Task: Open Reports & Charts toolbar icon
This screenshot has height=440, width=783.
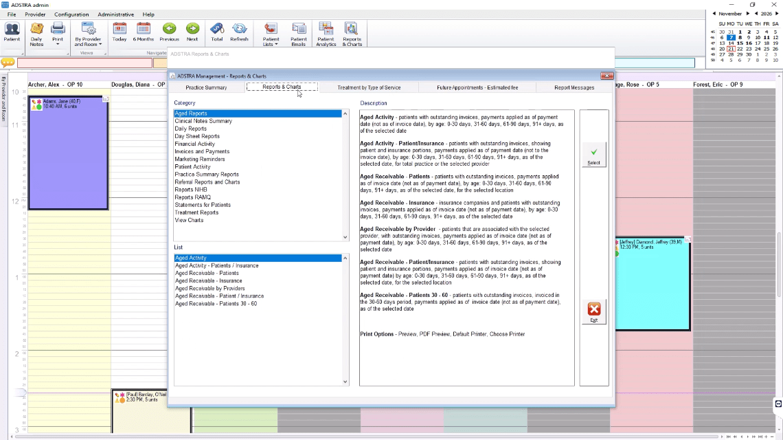Action: coord(352,34)
